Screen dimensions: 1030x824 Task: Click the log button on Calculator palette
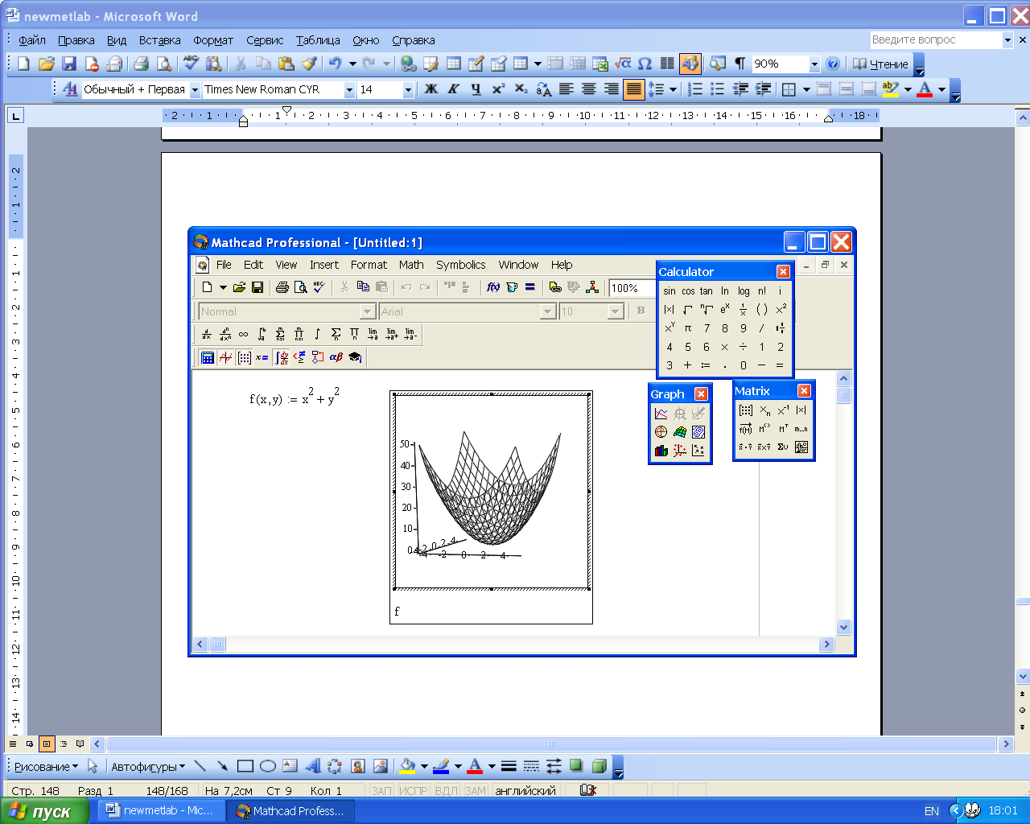pos(744,291)
